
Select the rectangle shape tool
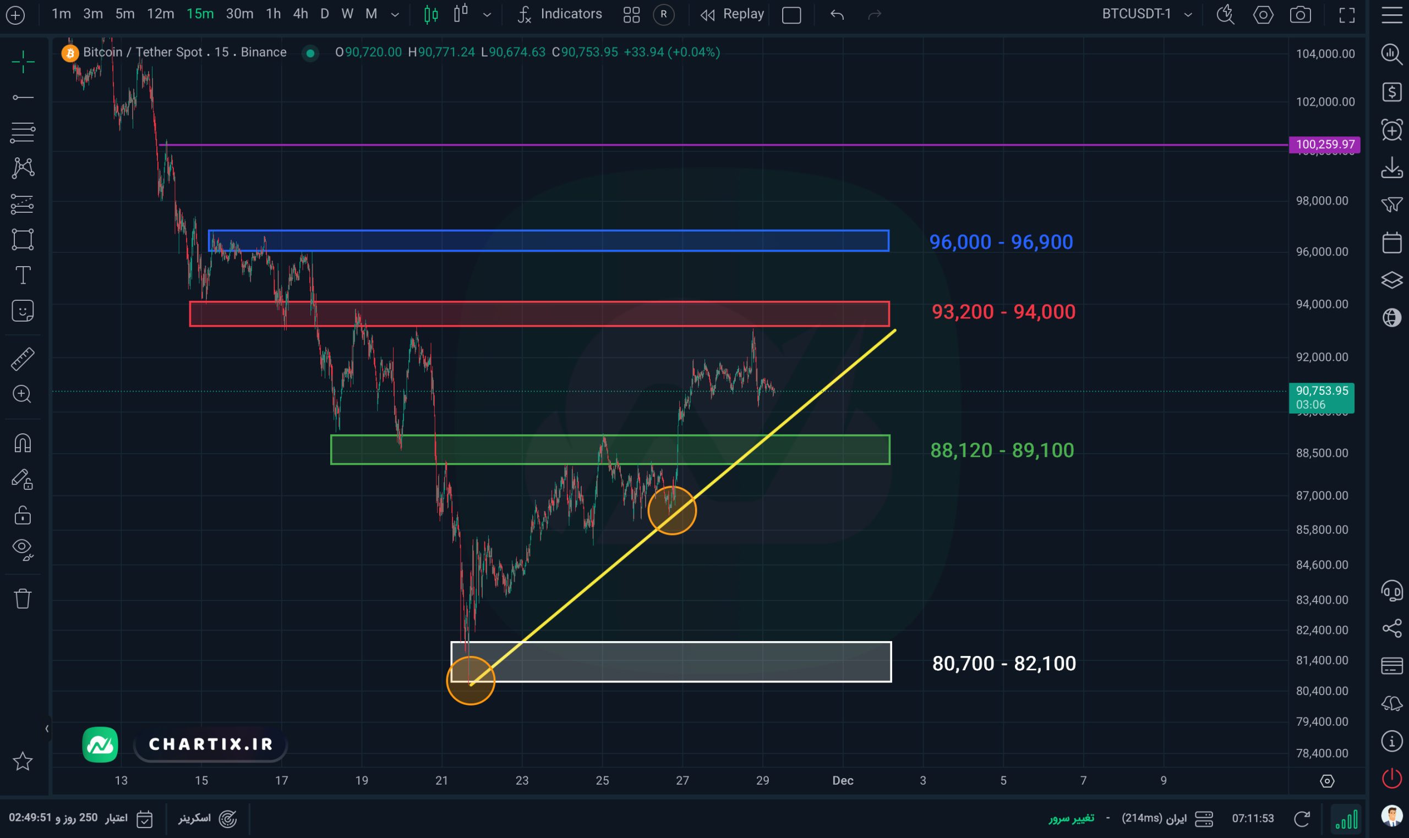[x=23, y=239]
